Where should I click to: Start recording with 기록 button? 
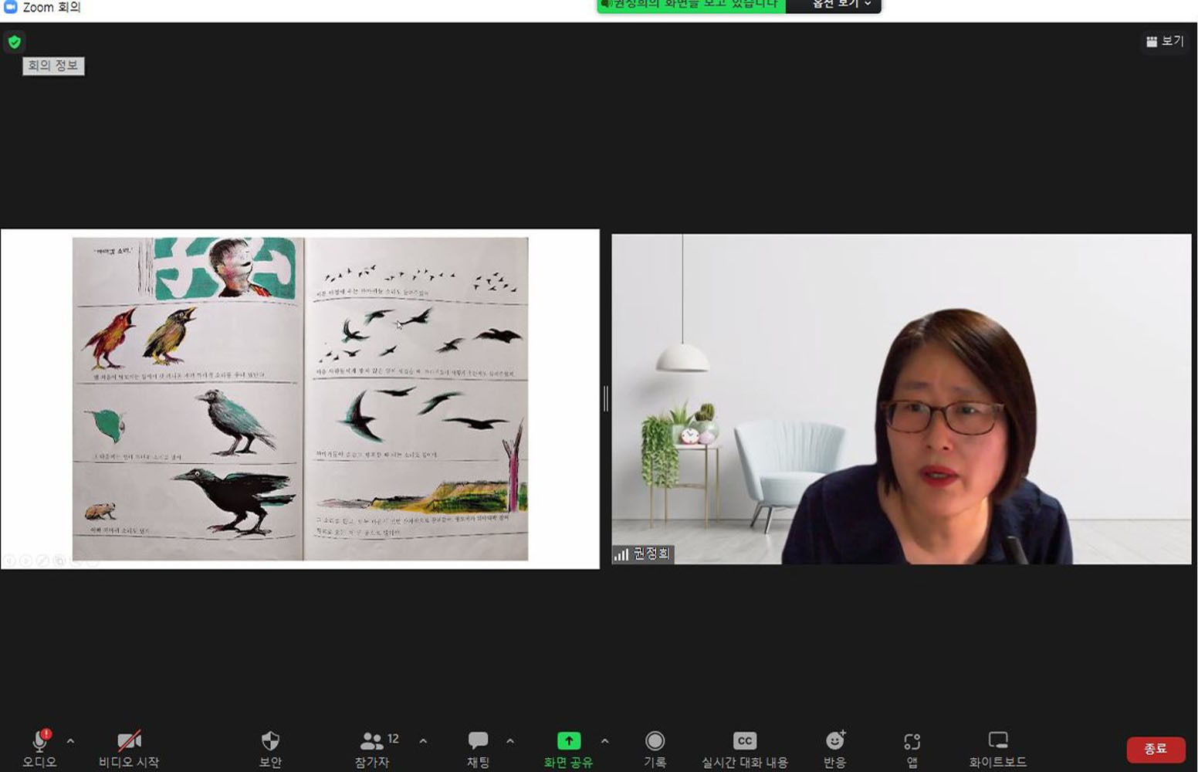pyautogui.click(x=655, y=748)
